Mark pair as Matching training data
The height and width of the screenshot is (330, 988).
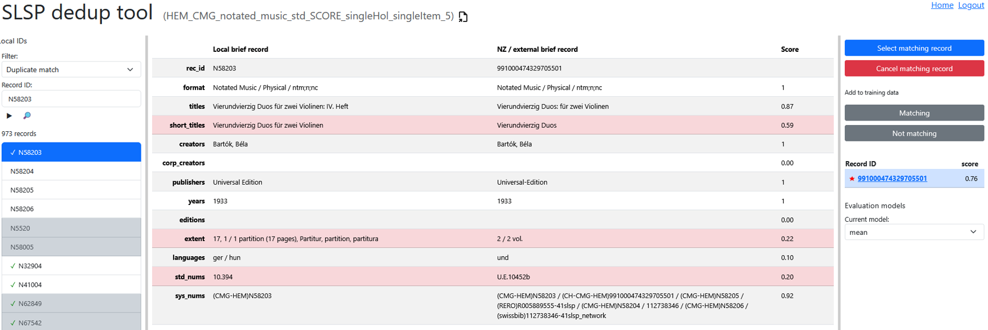[914, 113]
